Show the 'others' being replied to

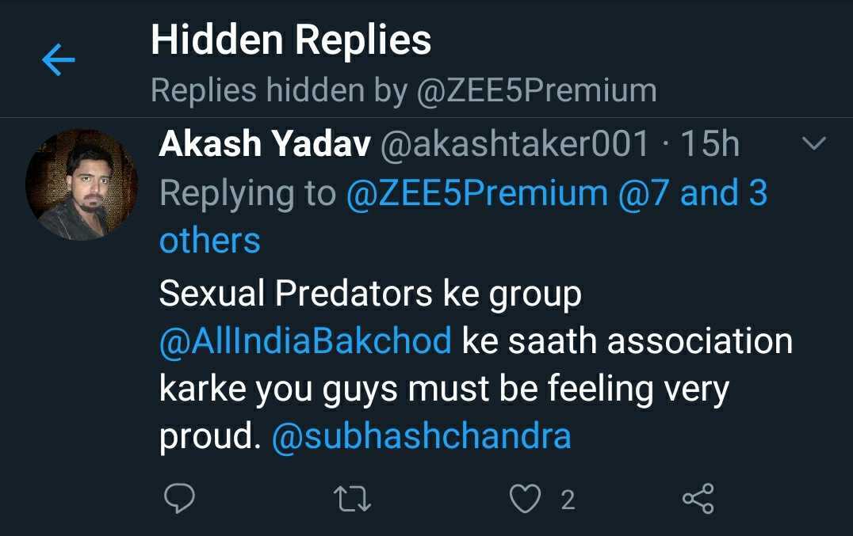click(210, 240)
